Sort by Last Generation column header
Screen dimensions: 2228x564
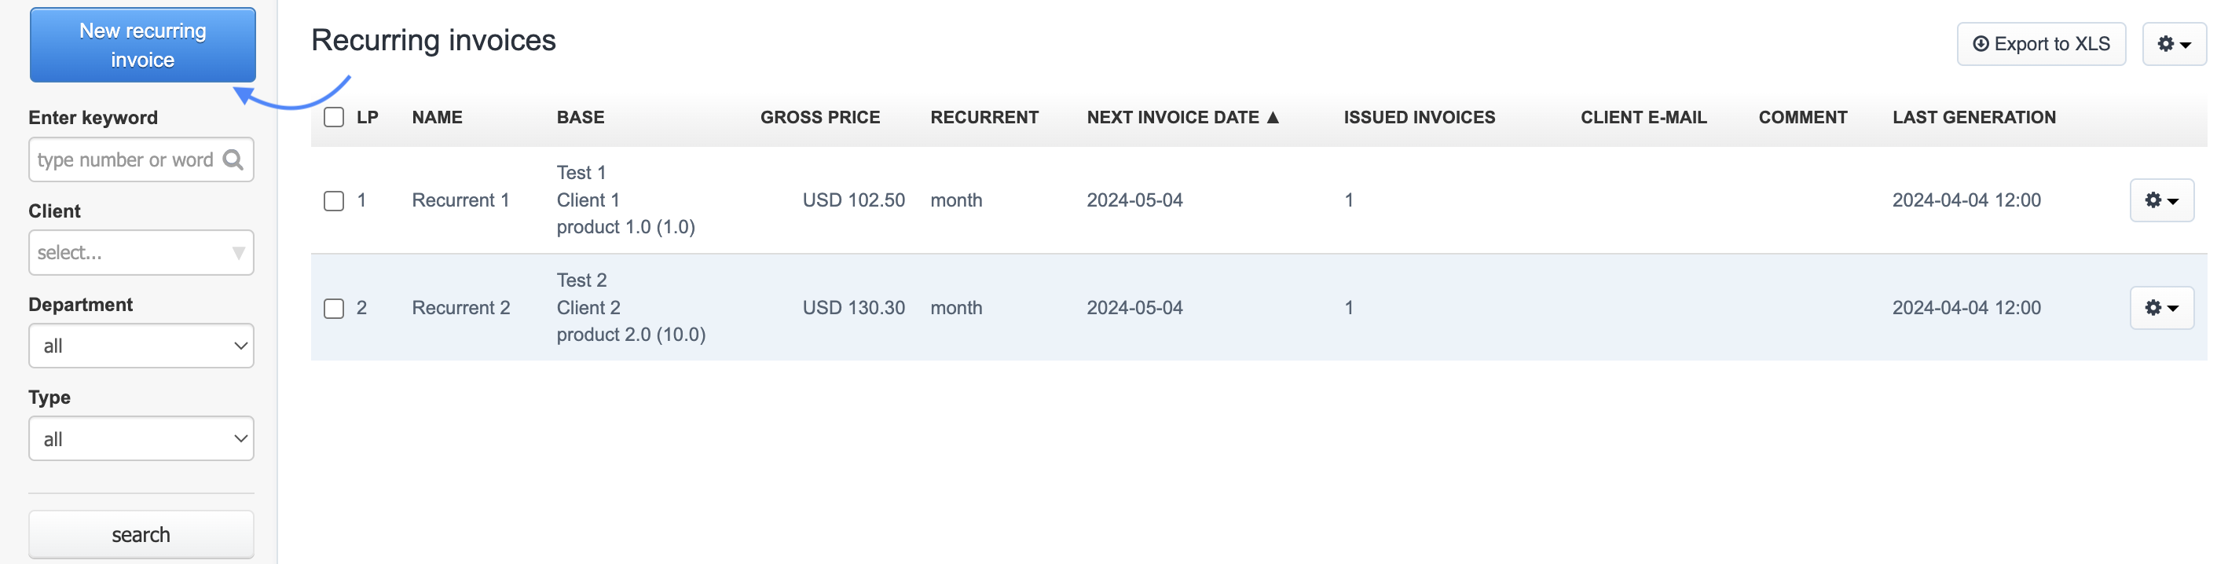[1973, 118]
